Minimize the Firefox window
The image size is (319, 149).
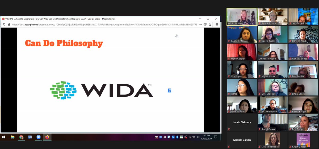pos(200,19)
